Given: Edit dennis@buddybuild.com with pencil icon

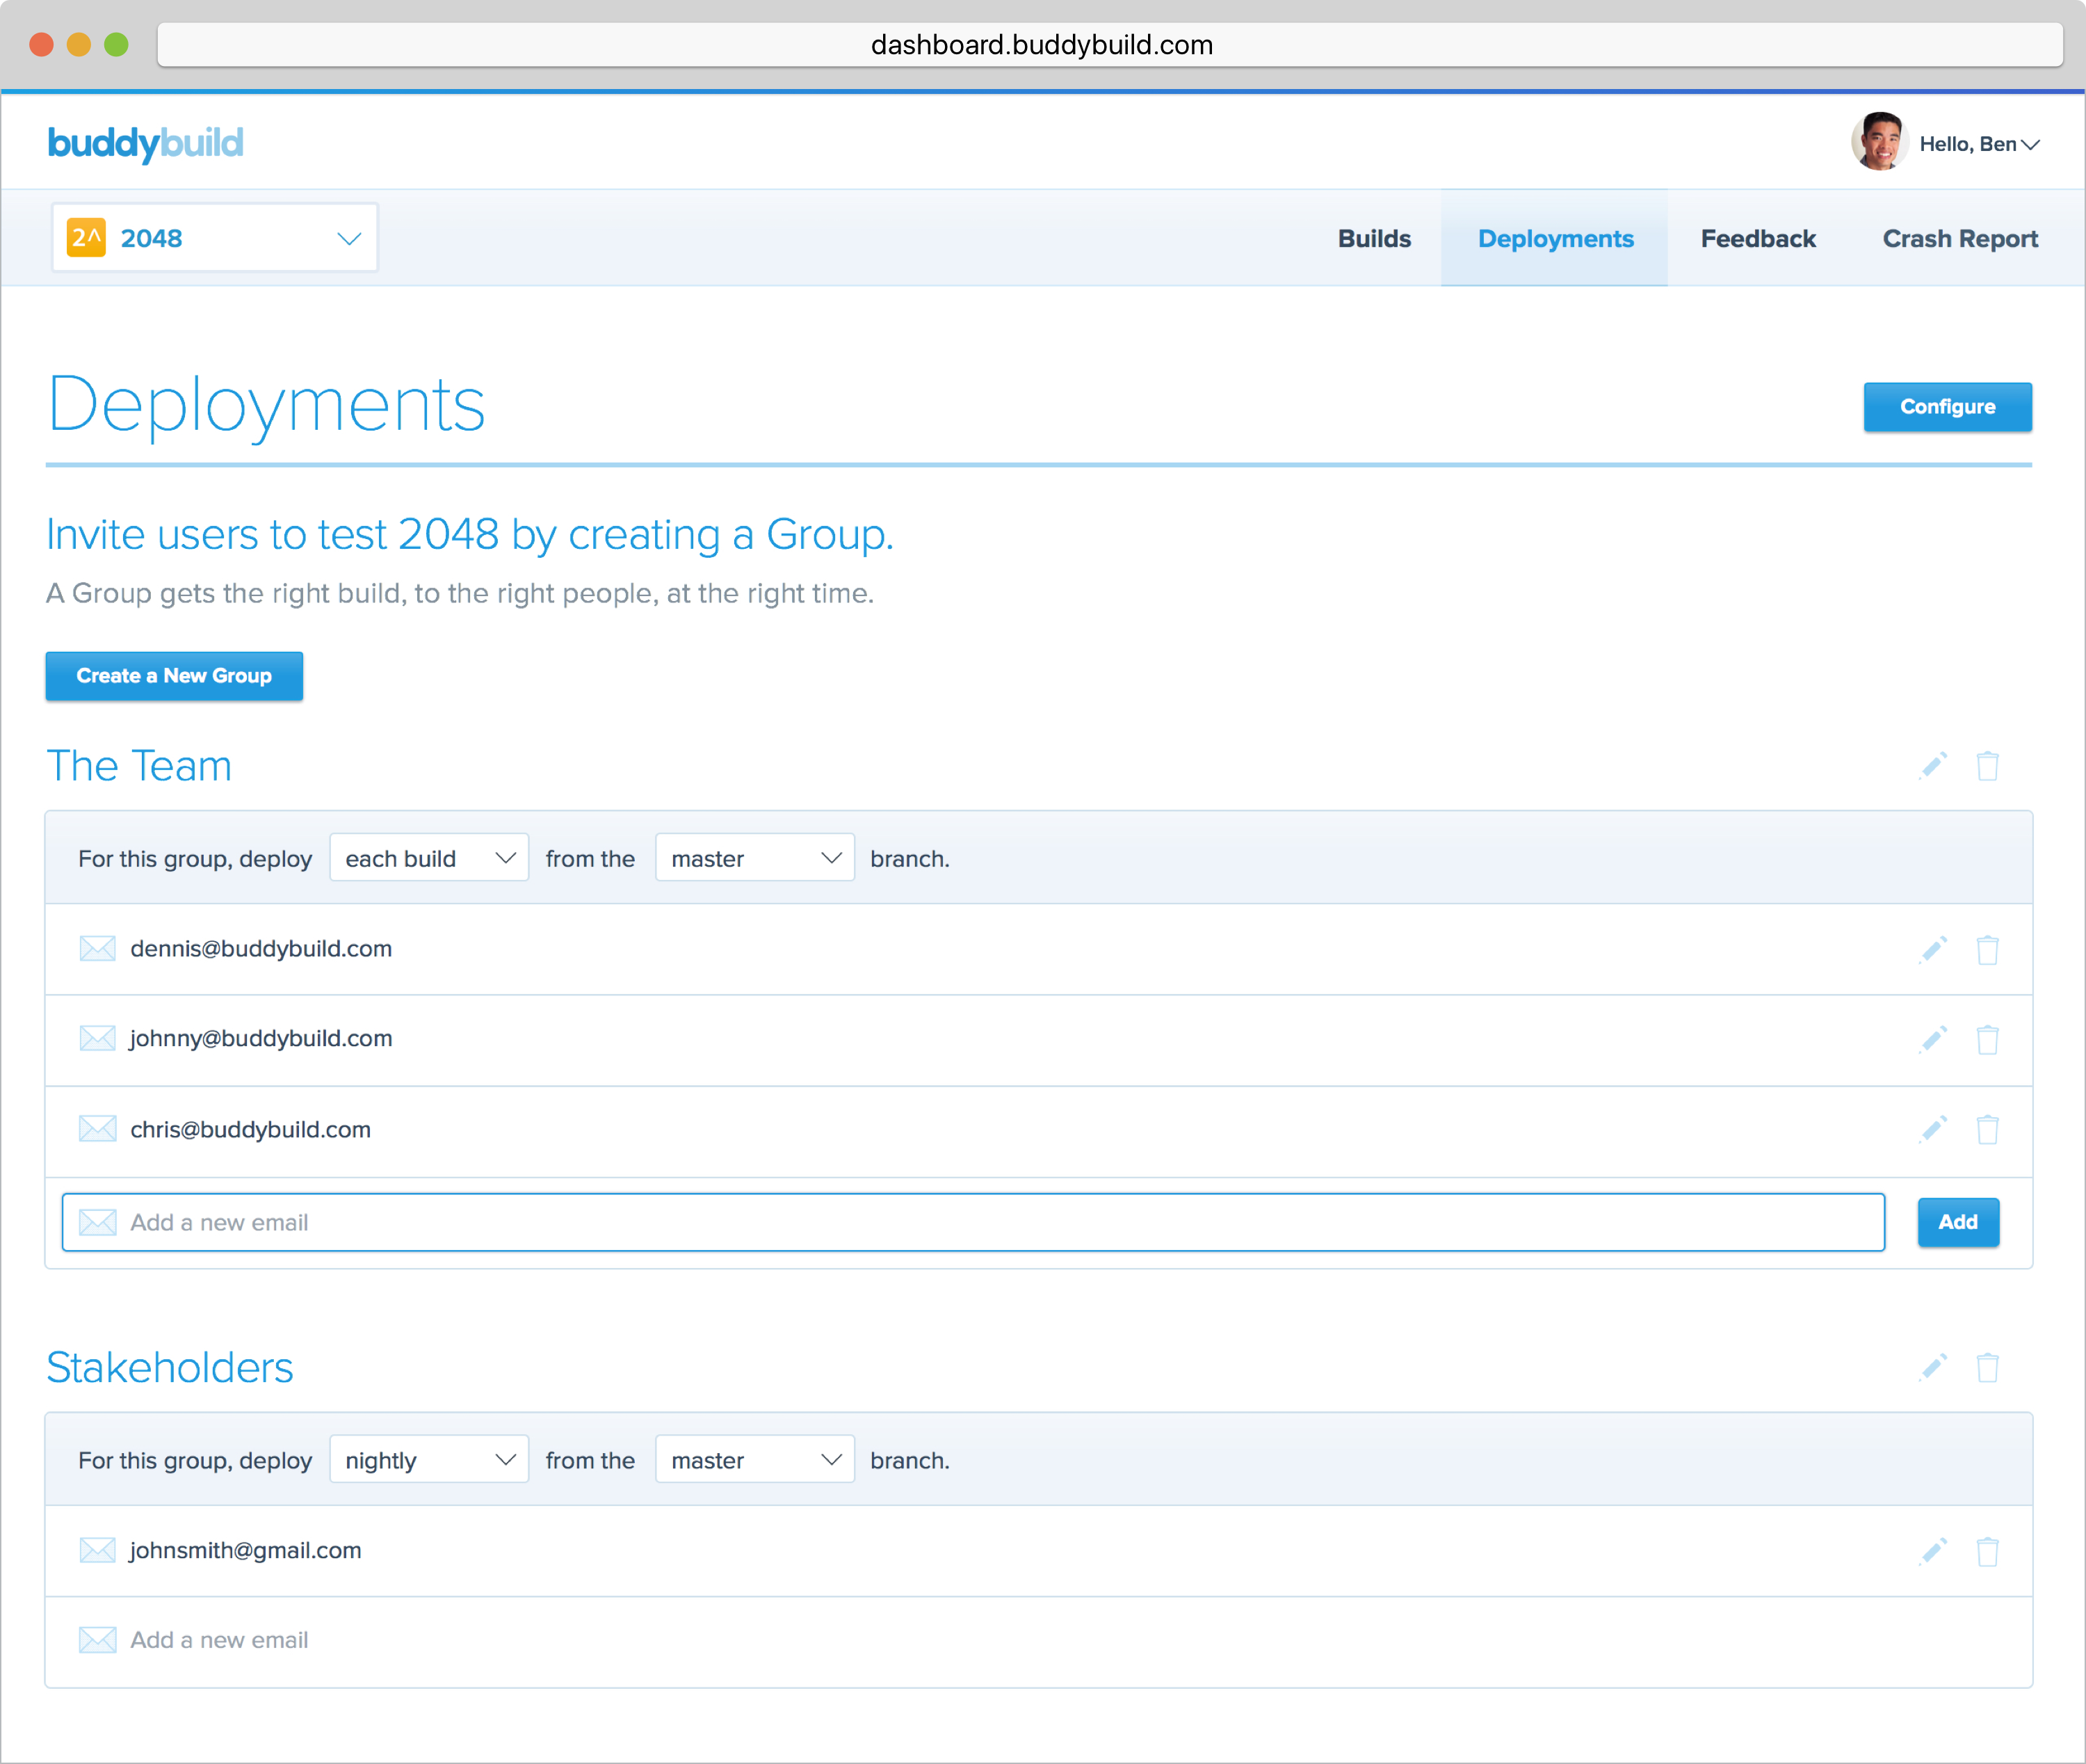Looking at the screenshot, I should tap(1933, 949).
